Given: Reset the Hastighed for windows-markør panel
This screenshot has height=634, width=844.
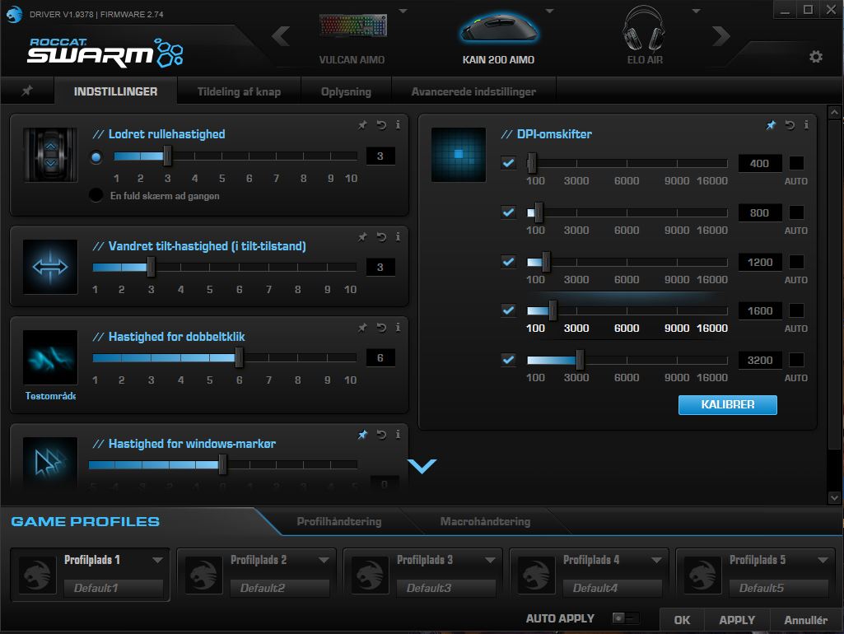Looking at the screenshot, I should tap(381, 434).
